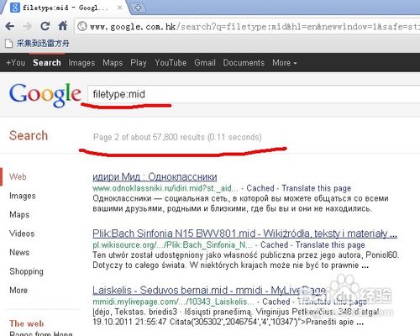Click the mmidi.mylivepage.com green URL text
The height and width of the screenshot is (336, 420).
tap(173, 302)
